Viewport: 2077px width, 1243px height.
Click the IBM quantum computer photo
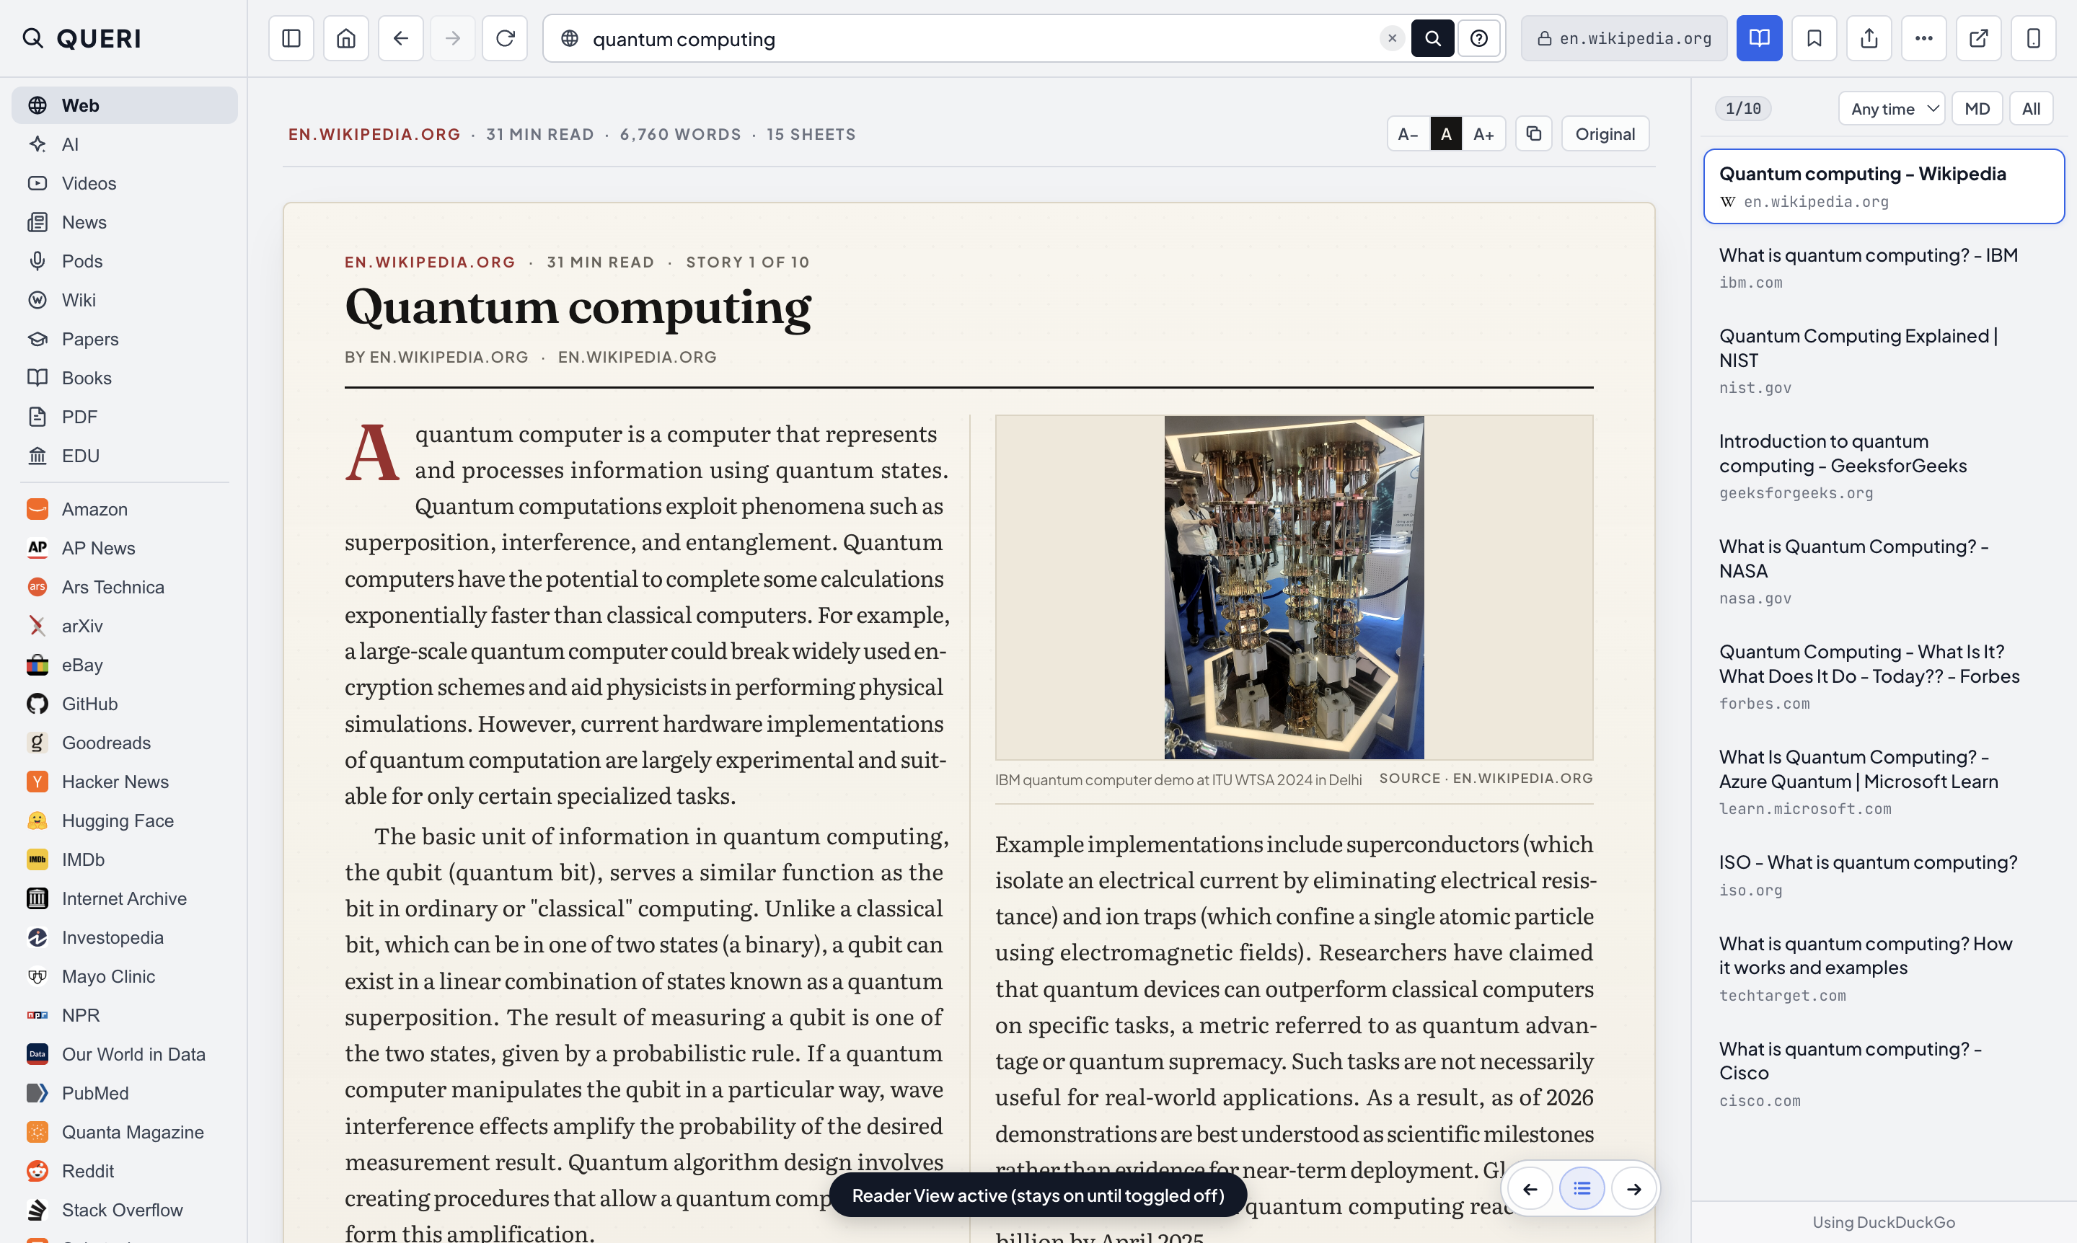coord(1294,587)
